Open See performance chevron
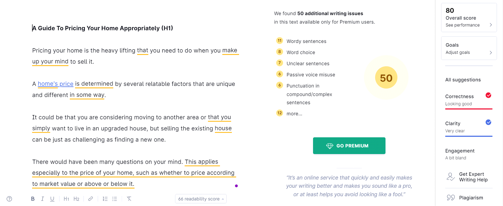Viewport: 503px width, 206px height. [491, 25]
